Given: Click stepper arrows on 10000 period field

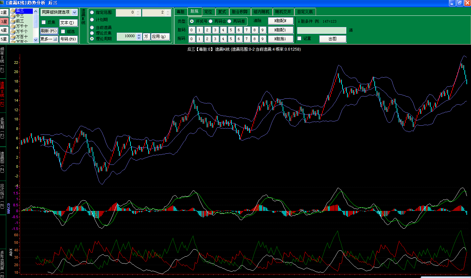Looking at the screenshot, I should [139, 36].
